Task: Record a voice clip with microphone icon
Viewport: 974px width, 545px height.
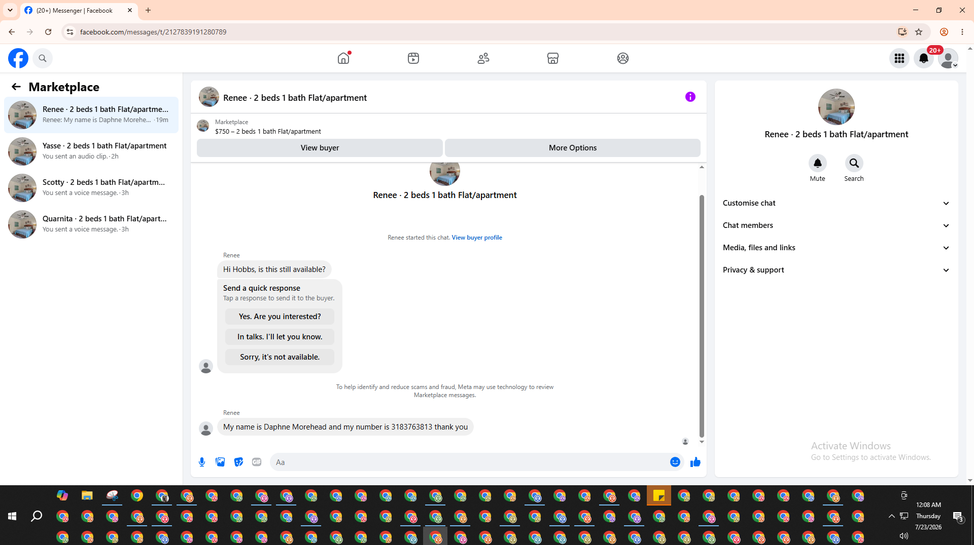Action: coord(202,462)
